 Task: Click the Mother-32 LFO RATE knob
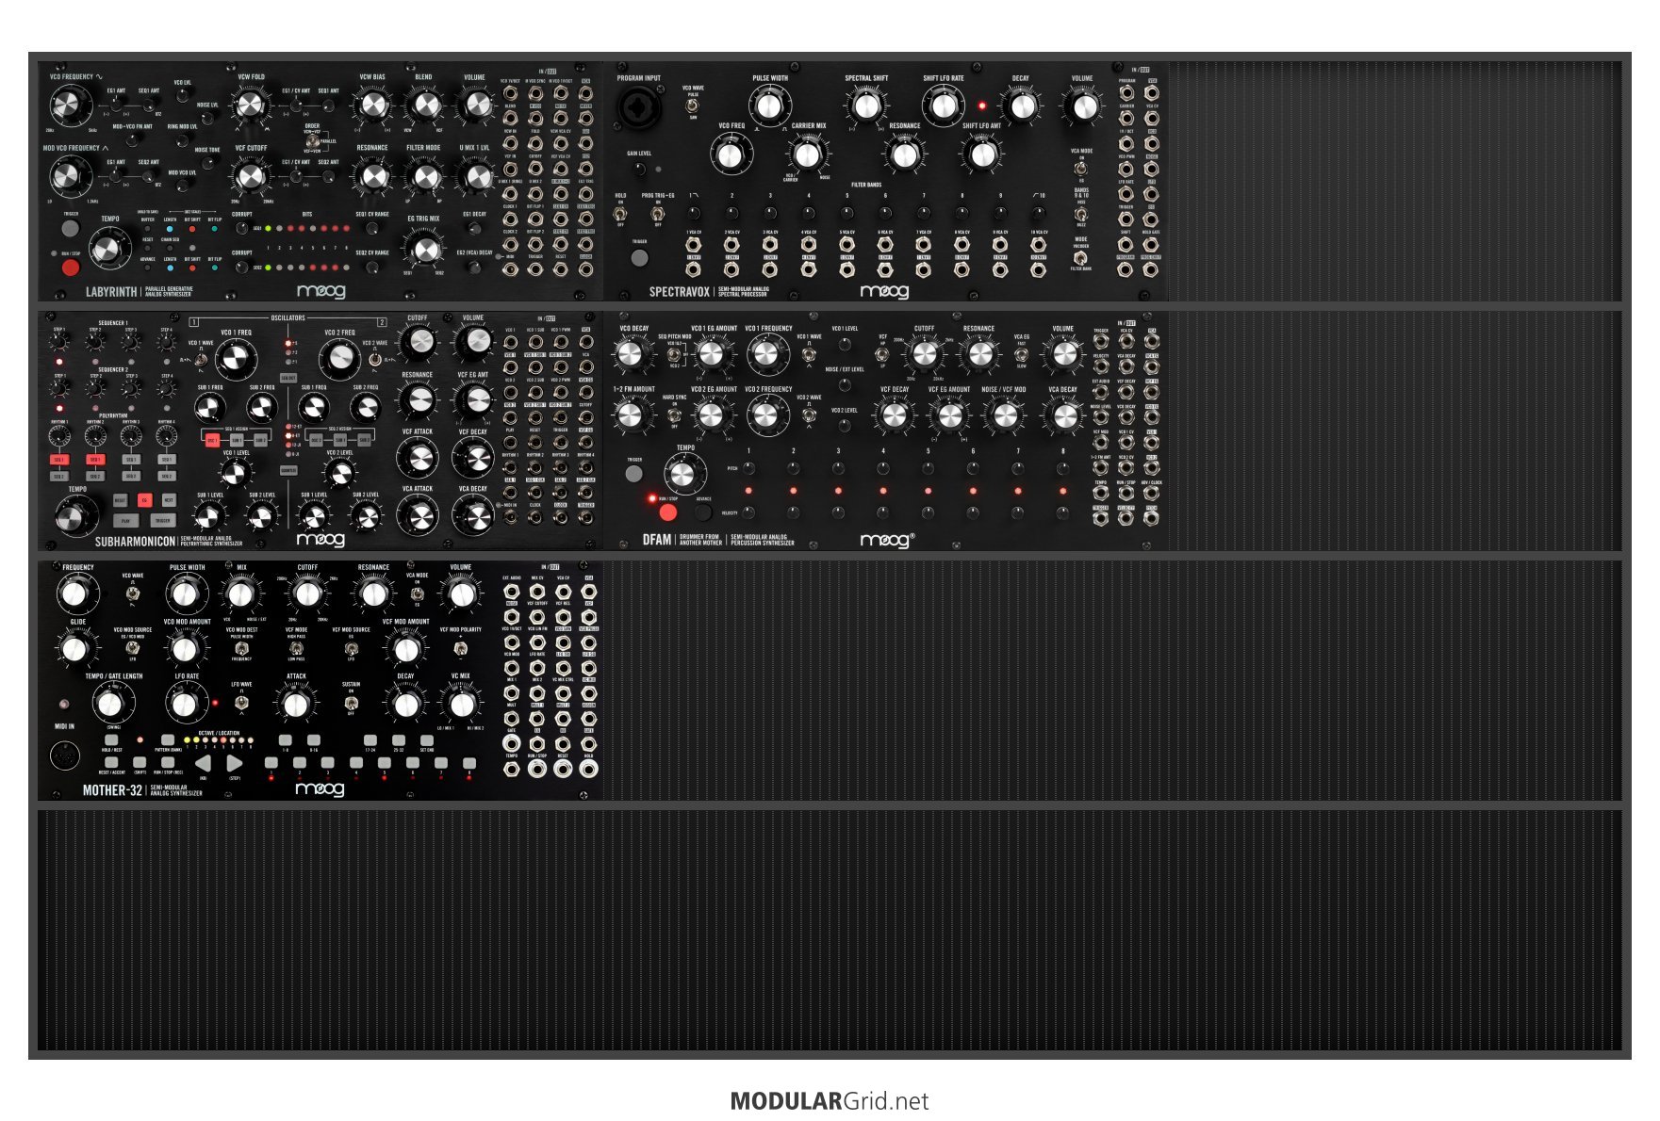pos(186,703)
